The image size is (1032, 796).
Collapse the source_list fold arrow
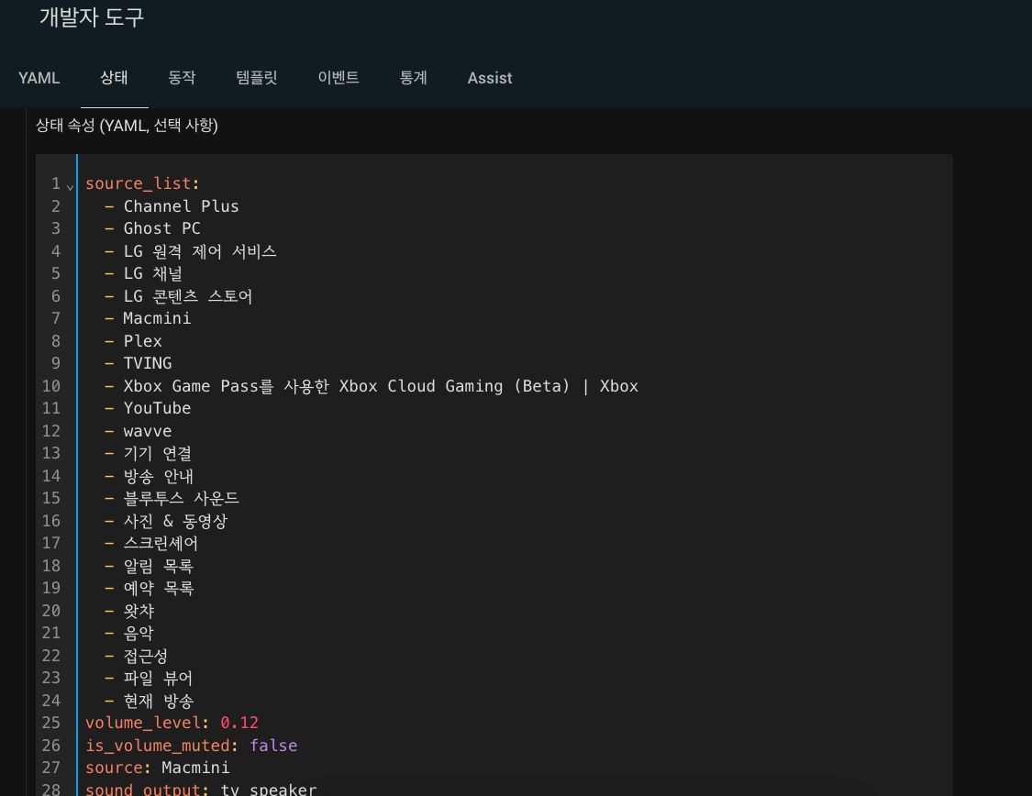click(71, 185)
